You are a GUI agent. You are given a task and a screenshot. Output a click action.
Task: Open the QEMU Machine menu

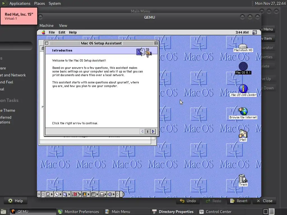coord(47,25)
